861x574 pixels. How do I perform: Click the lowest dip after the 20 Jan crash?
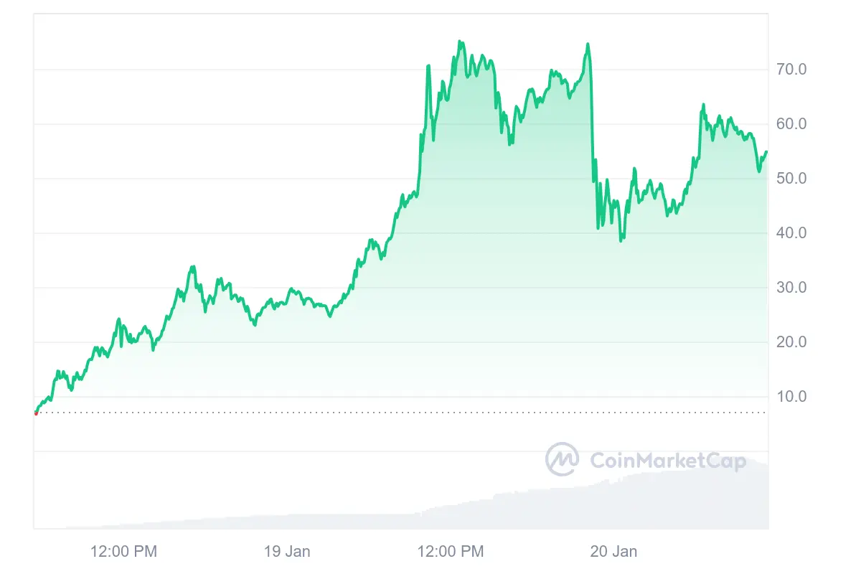pos(621,240)
